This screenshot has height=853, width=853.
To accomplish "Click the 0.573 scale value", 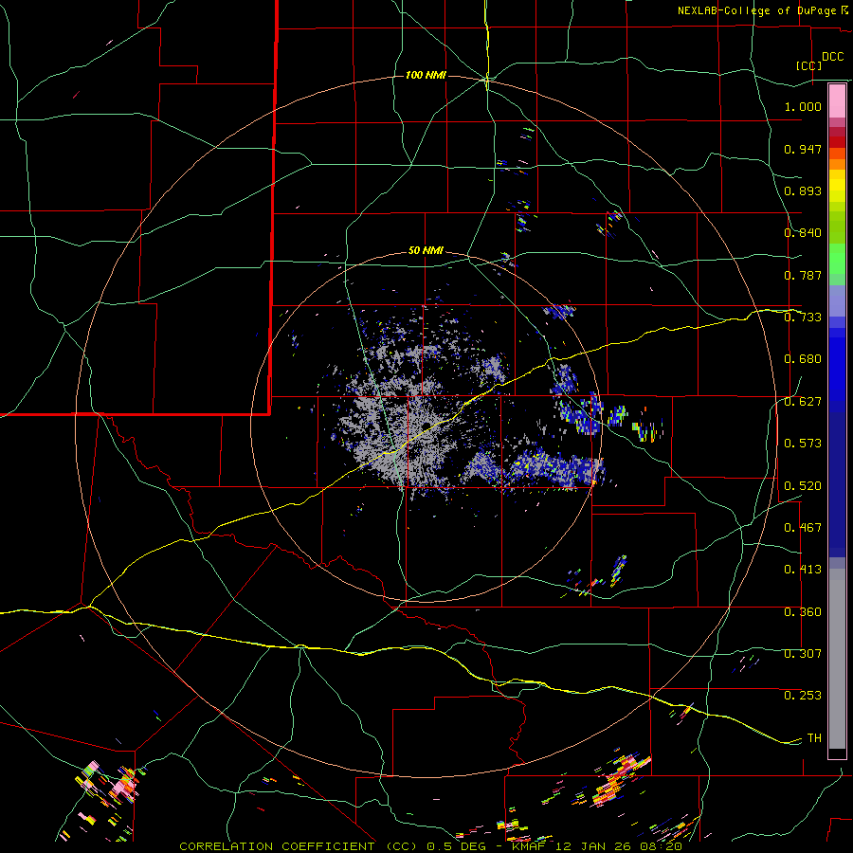I will click(x=803, y=444).
